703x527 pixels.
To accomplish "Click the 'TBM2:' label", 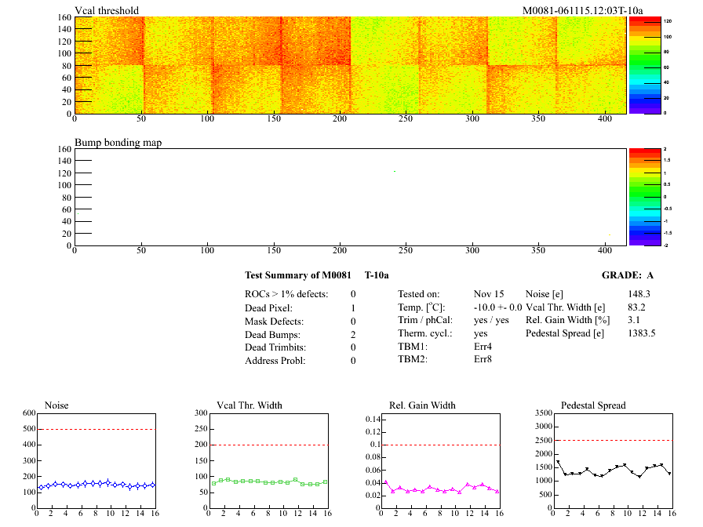I will pos(413,359).
